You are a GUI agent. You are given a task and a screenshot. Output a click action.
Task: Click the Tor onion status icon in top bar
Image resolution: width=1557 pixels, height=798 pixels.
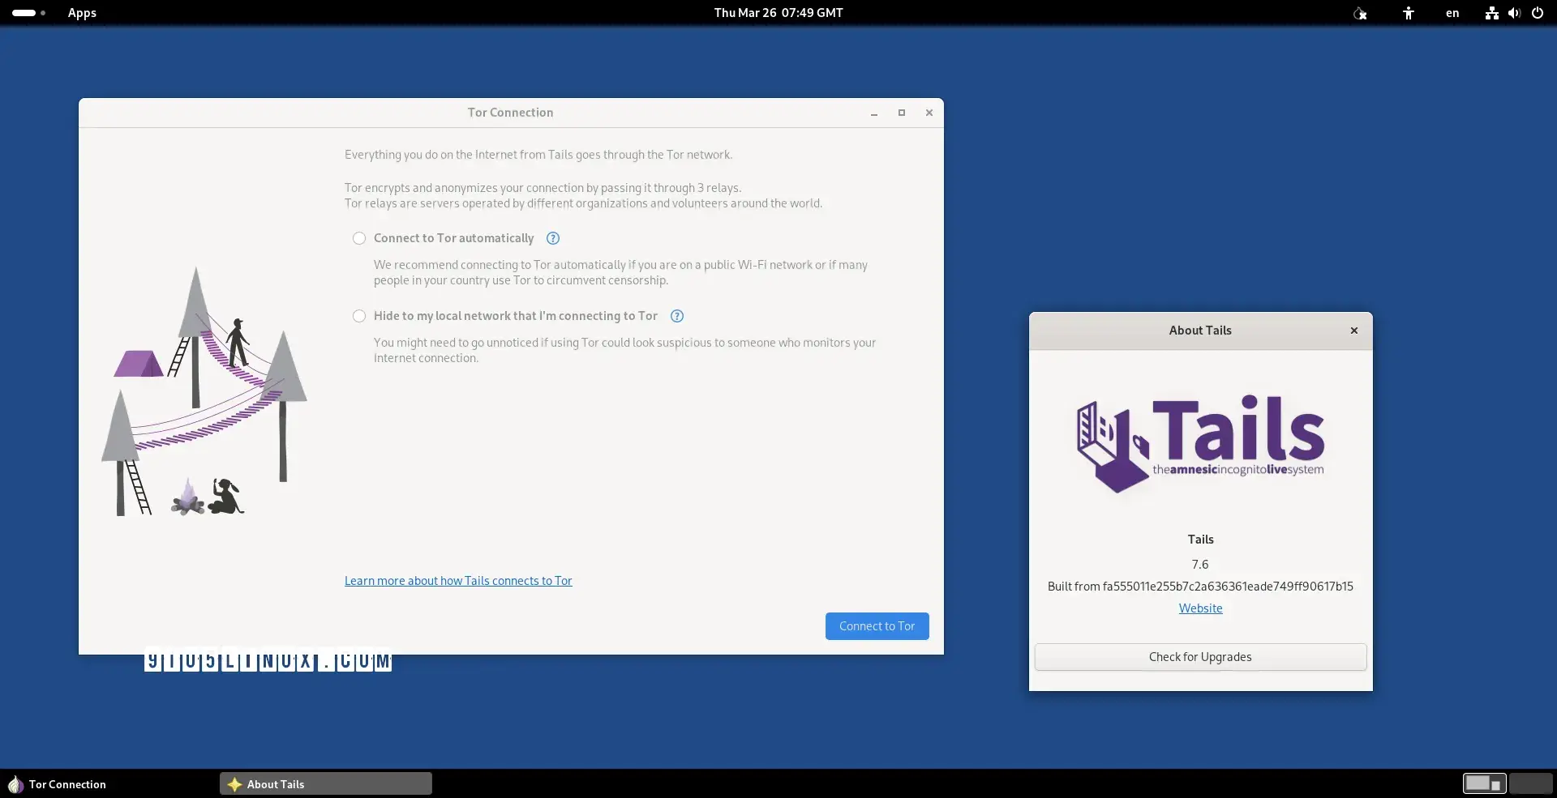click(1360, 13)
